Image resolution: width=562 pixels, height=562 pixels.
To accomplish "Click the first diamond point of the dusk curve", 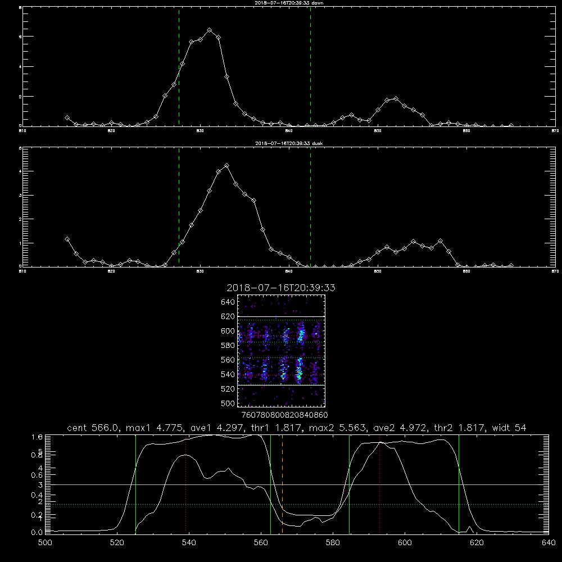I will (x=67, y=239).
